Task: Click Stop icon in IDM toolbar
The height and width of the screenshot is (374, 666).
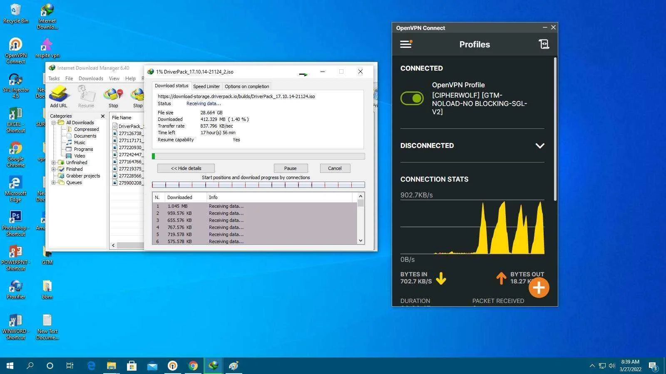Action: point(113,96)
